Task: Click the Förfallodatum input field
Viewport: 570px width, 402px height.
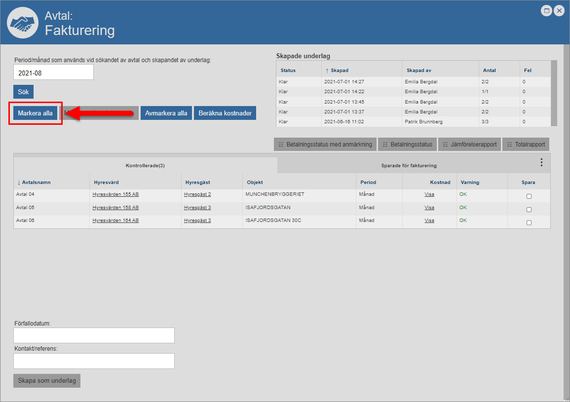Action: (x=94, y=335)
